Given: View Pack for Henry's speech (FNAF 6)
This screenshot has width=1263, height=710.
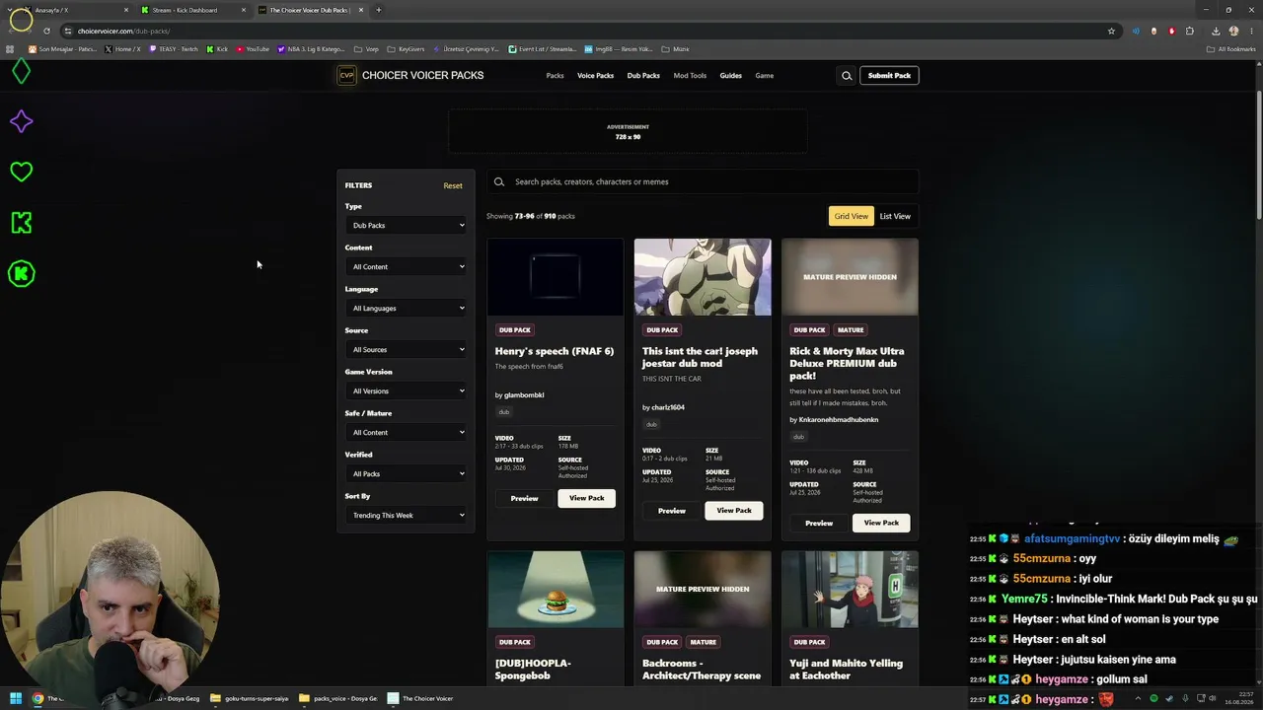Looking at the screenshot, I should [x=586, y=499].
